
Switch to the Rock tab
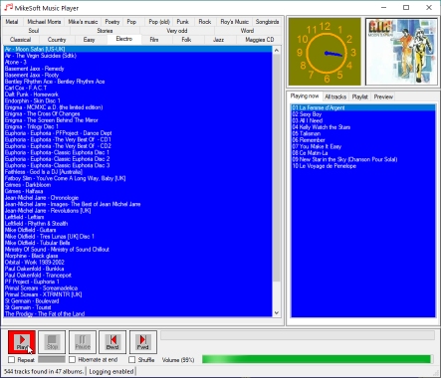[205, 22]
